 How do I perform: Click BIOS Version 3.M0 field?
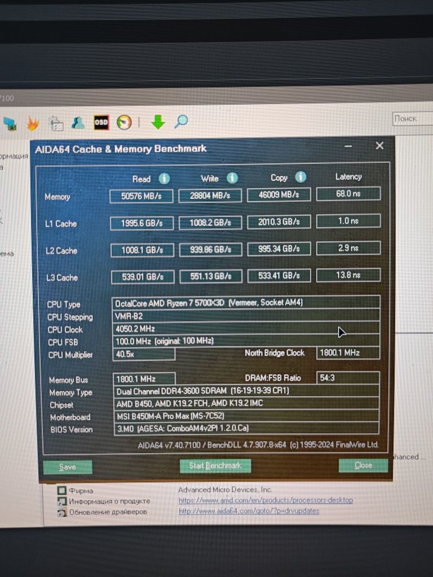[x=246, y=428]
